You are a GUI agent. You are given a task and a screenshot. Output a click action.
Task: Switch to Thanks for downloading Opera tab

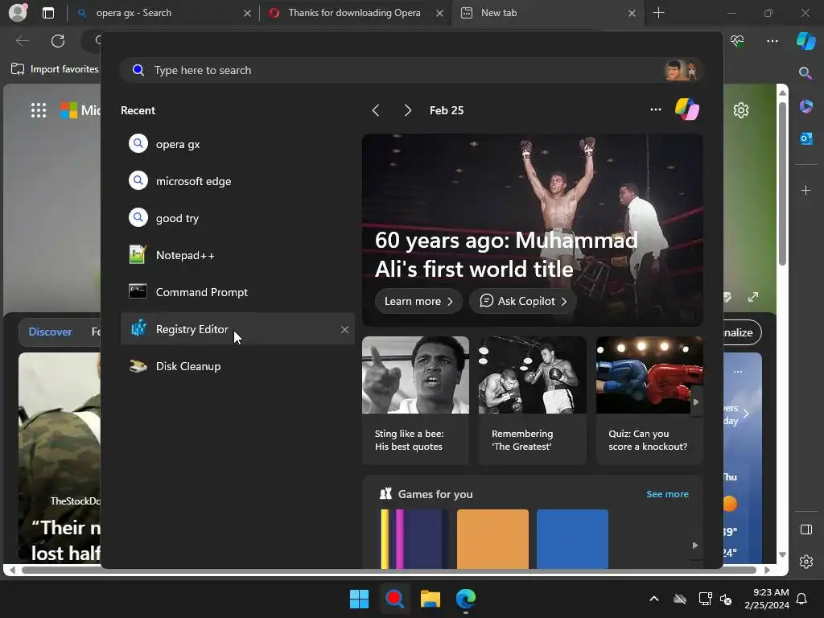(x=355, y=13)
